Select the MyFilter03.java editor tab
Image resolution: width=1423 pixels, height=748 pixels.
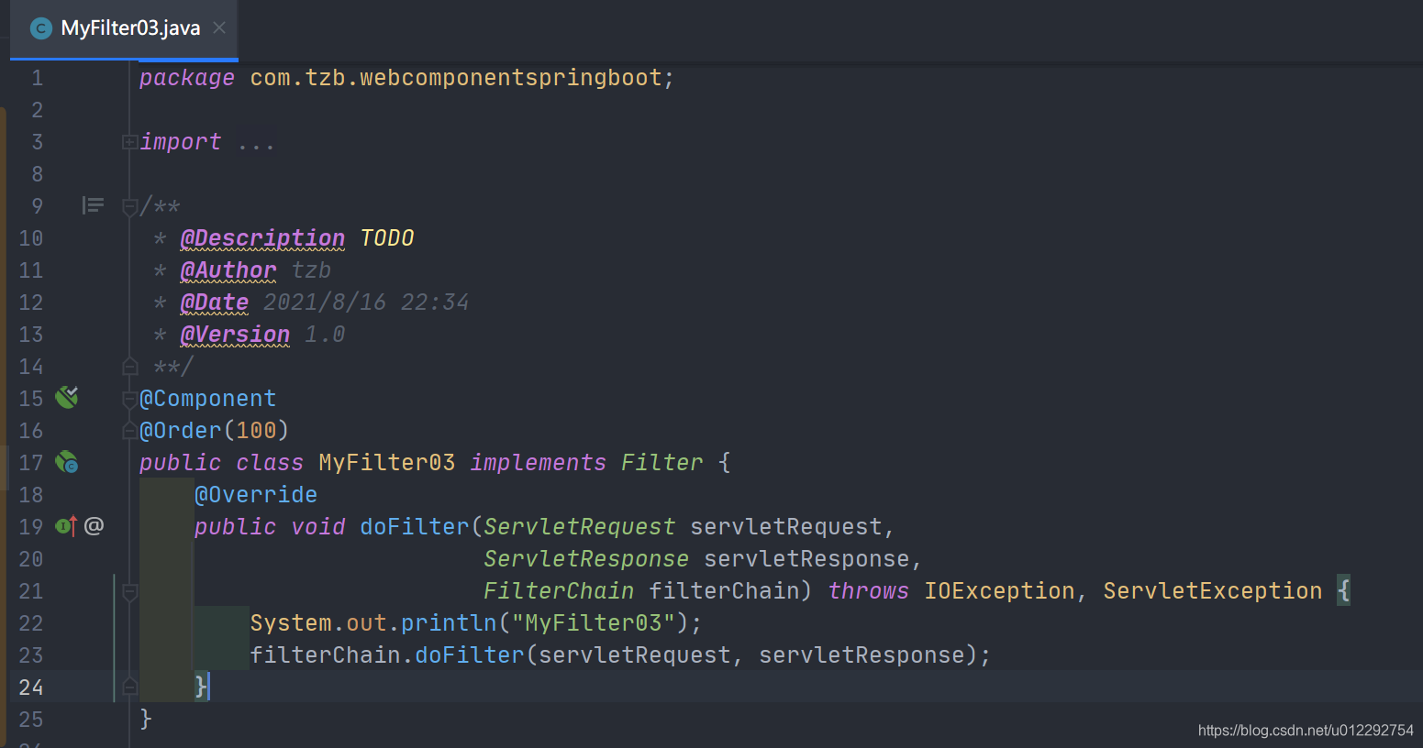click(x=124, y=28)
